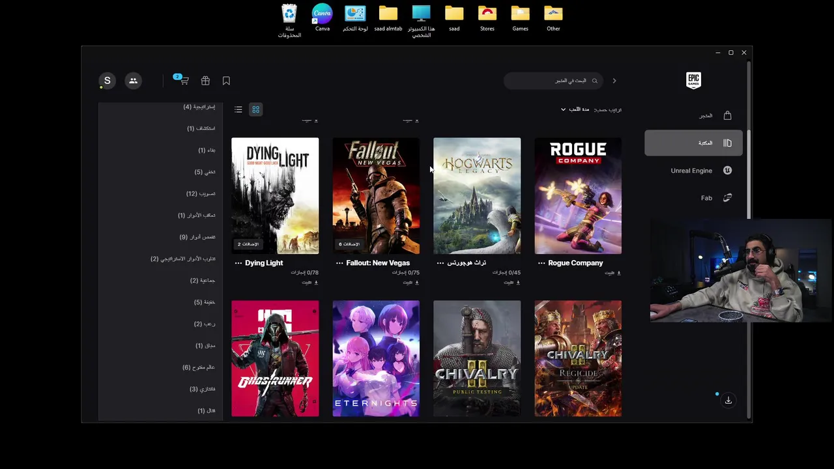Click install under Fallout: New Vegas
The image size is (834, 469).
[411, 283]
